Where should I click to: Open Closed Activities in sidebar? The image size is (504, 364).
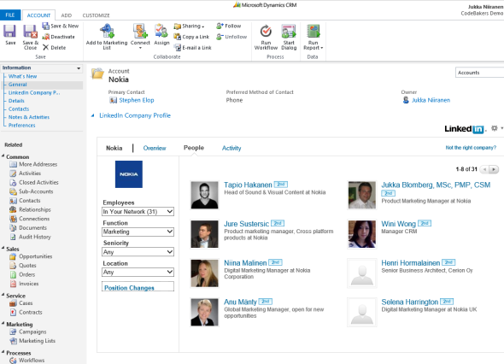[x=34, y=182]
